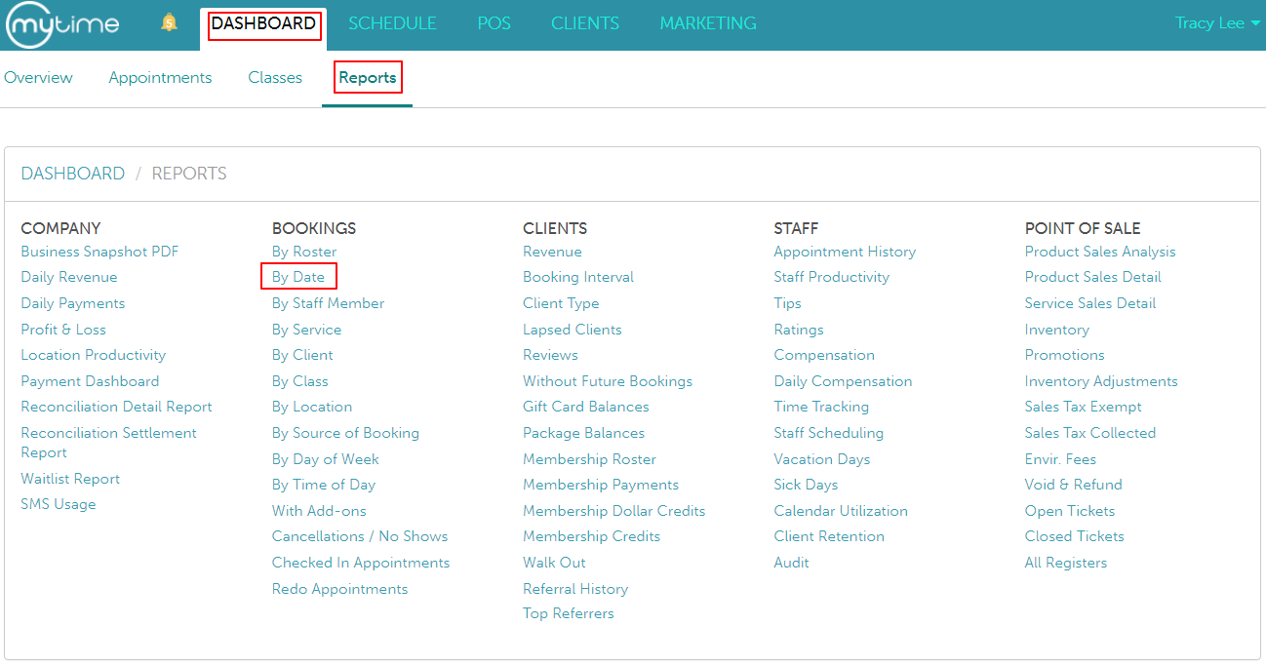Open the Time Tracking report
This screenshot has width=1266, height=665.
821,407
